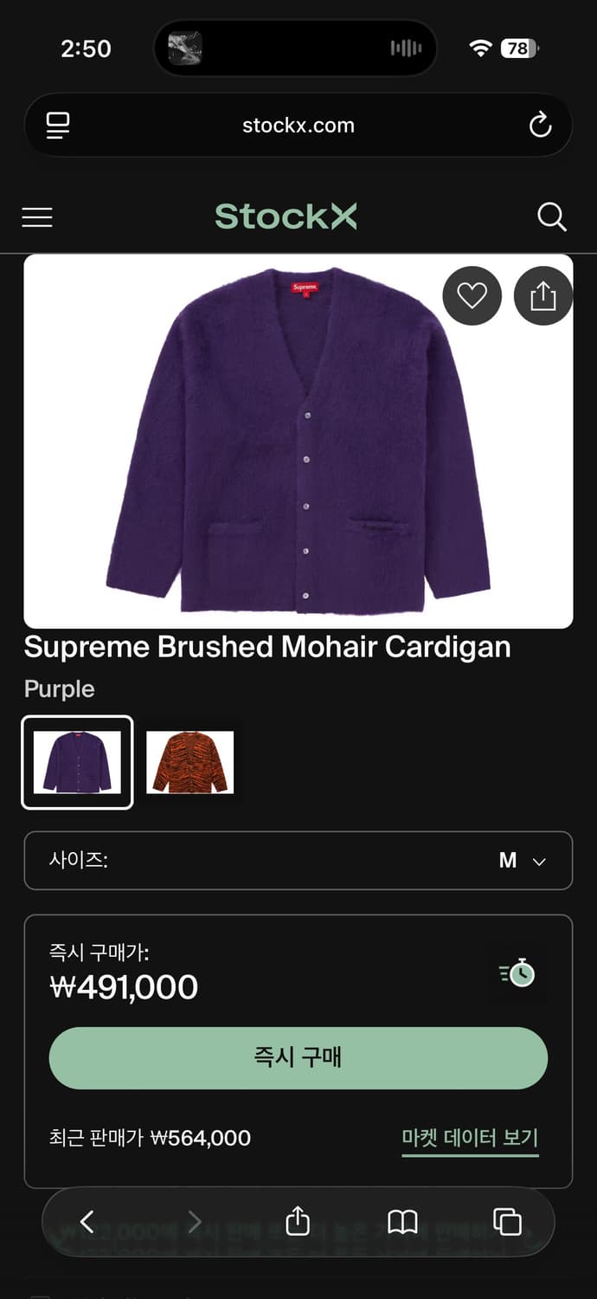Tap the express shipping stopwatch icon

click(517, 973)
